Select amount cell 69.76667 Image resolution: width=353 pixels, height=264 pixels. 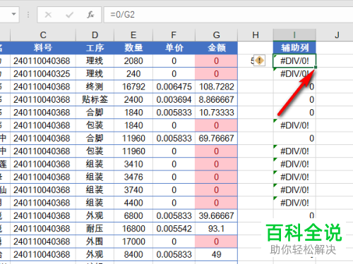coord(216,138)
